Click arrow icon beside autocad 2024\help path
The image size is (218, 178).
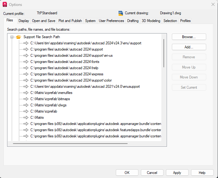26,68
